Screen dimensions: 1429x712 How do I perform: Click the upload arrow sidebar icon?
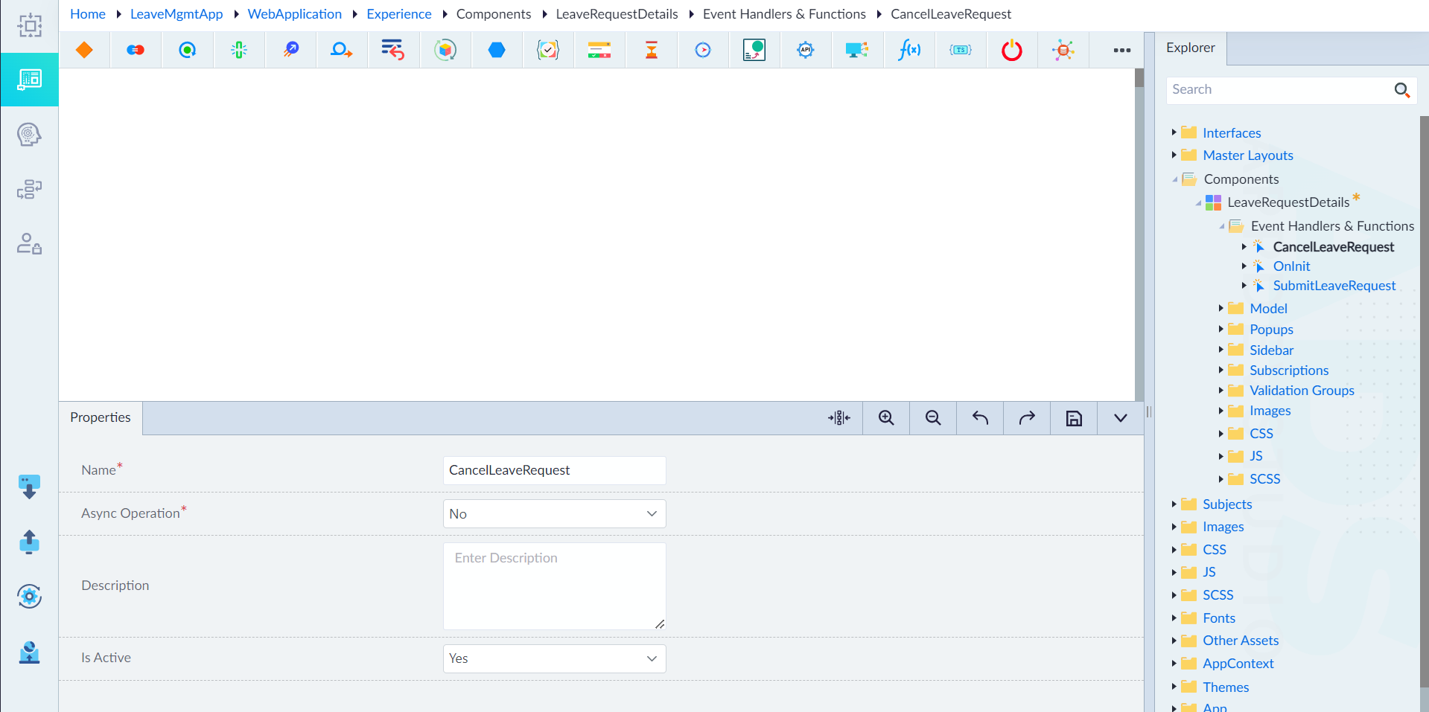pos(29,542)
